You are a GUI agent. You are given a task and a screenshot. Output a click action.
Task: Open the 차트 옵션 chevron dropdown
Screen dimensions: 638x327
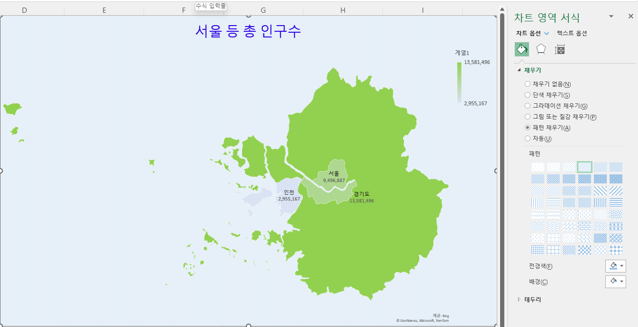[547, 33]
